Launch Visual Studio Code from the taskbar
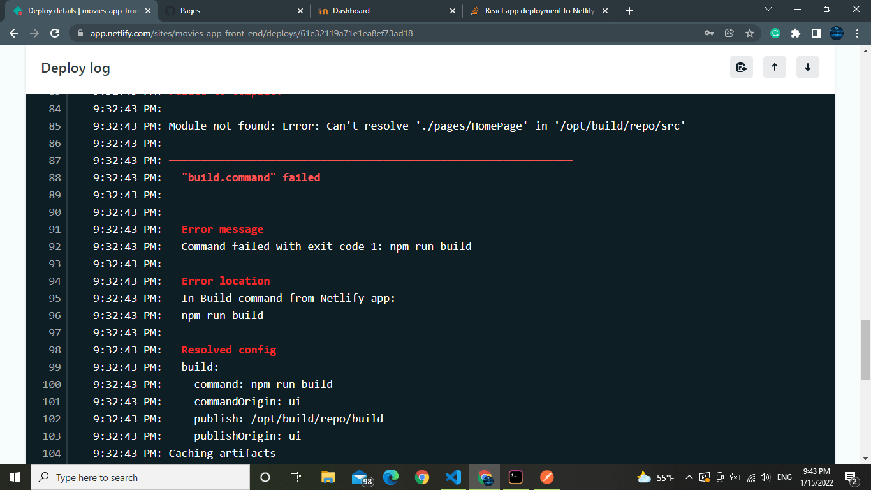Viewport: 871px width, 490px height. [x=453, y=477]
